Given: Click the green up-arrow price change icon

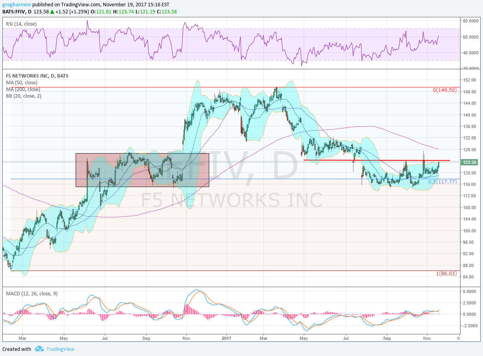Looking at the screenshot, I should coord(52,11).
